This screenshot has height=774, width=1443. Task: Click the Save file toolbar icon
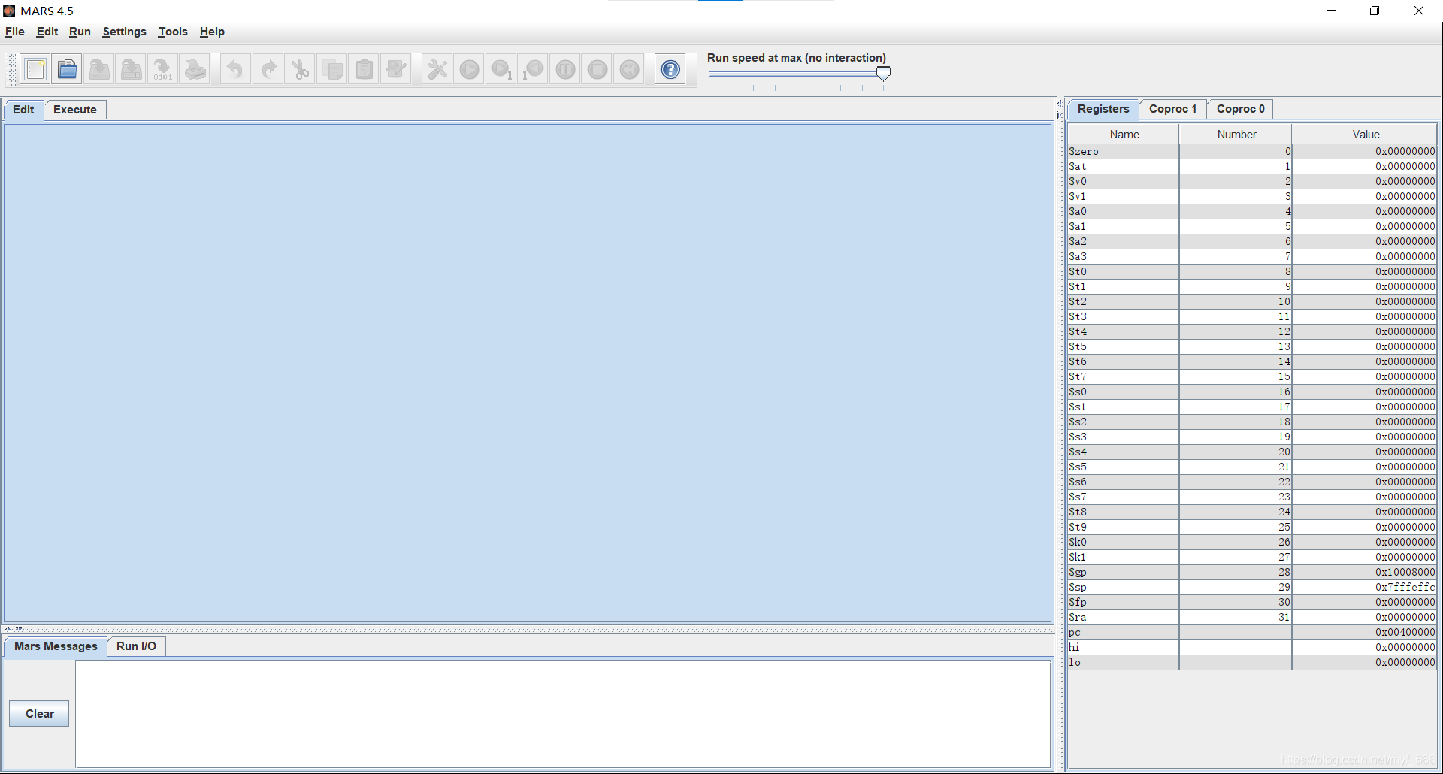pos(99,70)
